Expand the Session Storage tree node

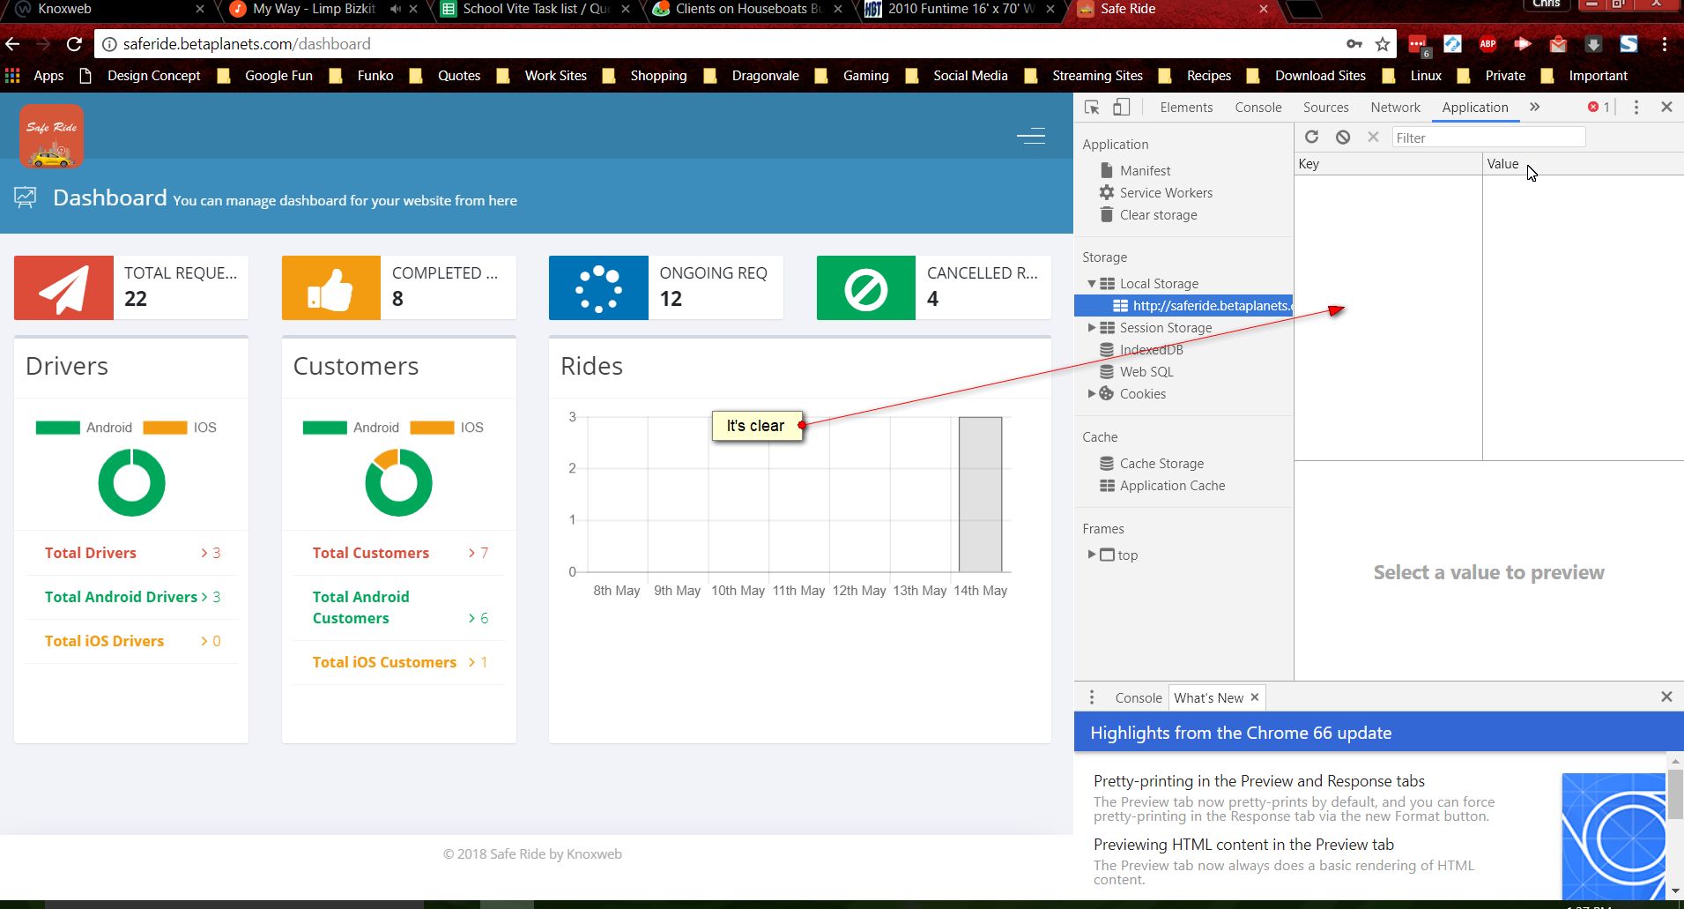1092,328
